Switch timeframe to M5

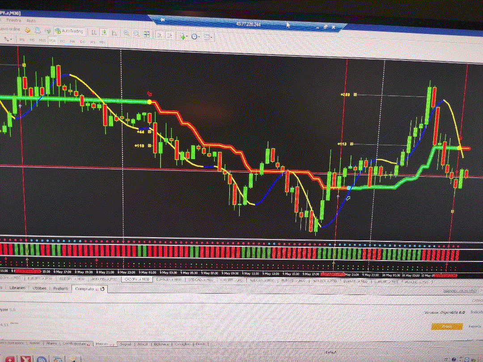coord(32,40)
